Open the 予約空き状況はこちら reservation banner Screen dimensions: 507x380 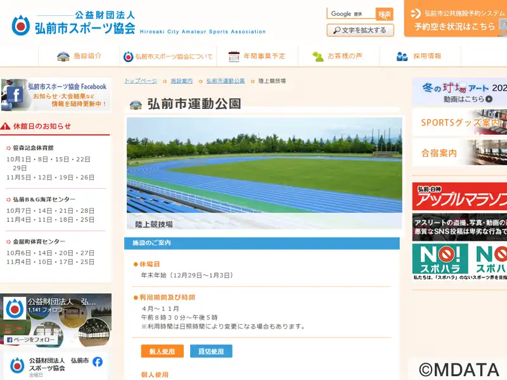point(455,19)
